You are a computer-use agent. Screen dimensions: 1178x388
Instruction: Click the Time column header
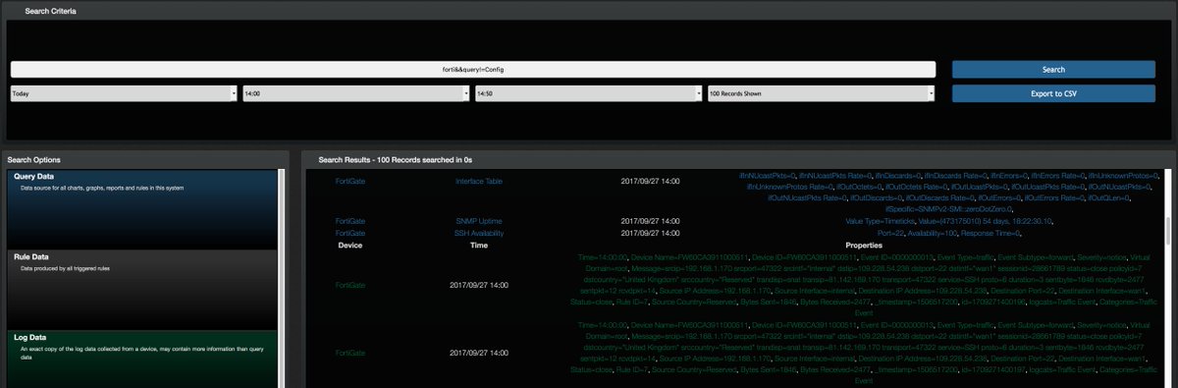pyautogui.click(x=479, y=245)
